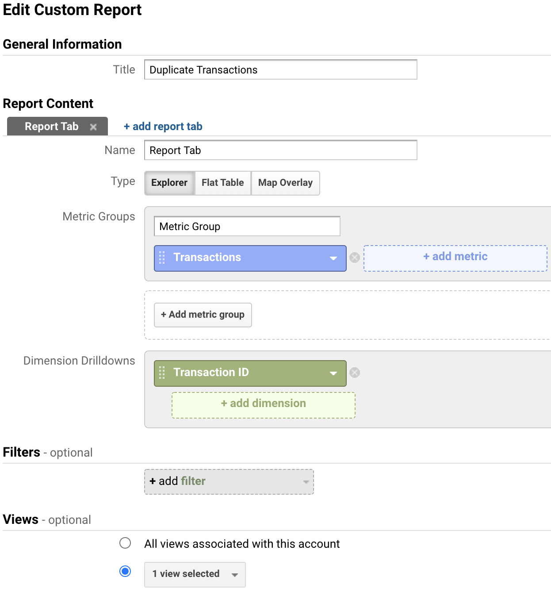Click the '+ add report tab' link
Image resolution: width=551 pixels, height=592 pixels.
(163, 127)
